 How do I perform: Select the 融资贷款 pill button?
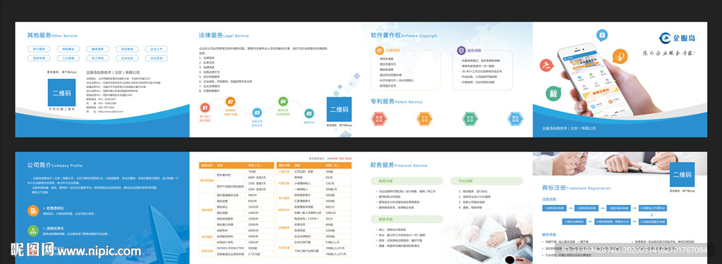[97, 49]
